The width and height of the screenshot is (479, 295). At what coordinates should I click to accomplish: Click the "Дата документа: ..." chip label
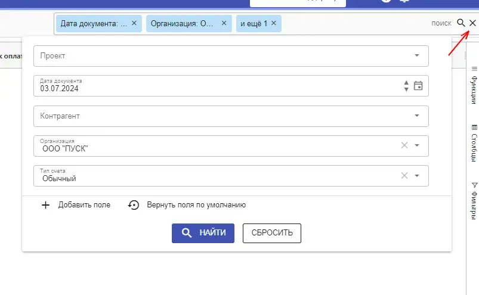click(x=94, y=23)
